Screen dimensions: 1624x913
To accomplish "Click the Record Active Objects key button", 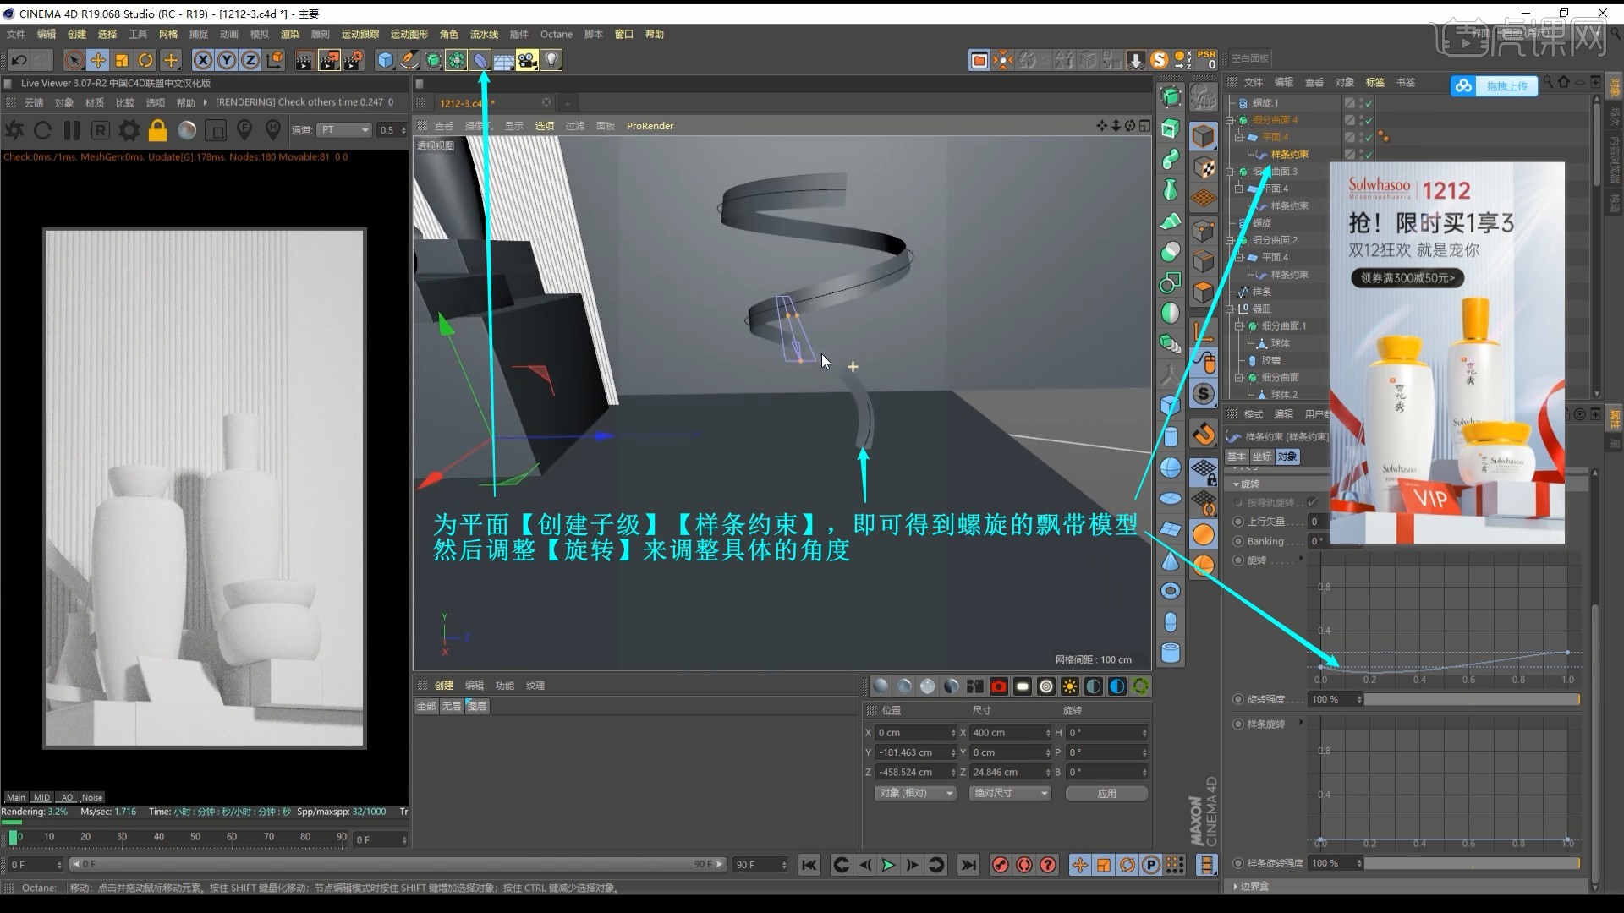I will tap(1001, 865).
